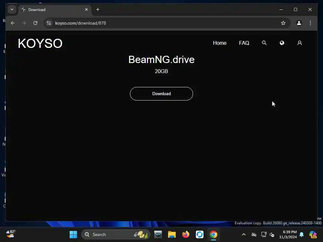323x242 pixels.
Task: Open the Chrome taskbar icon
Action: (x=214, y=234)
